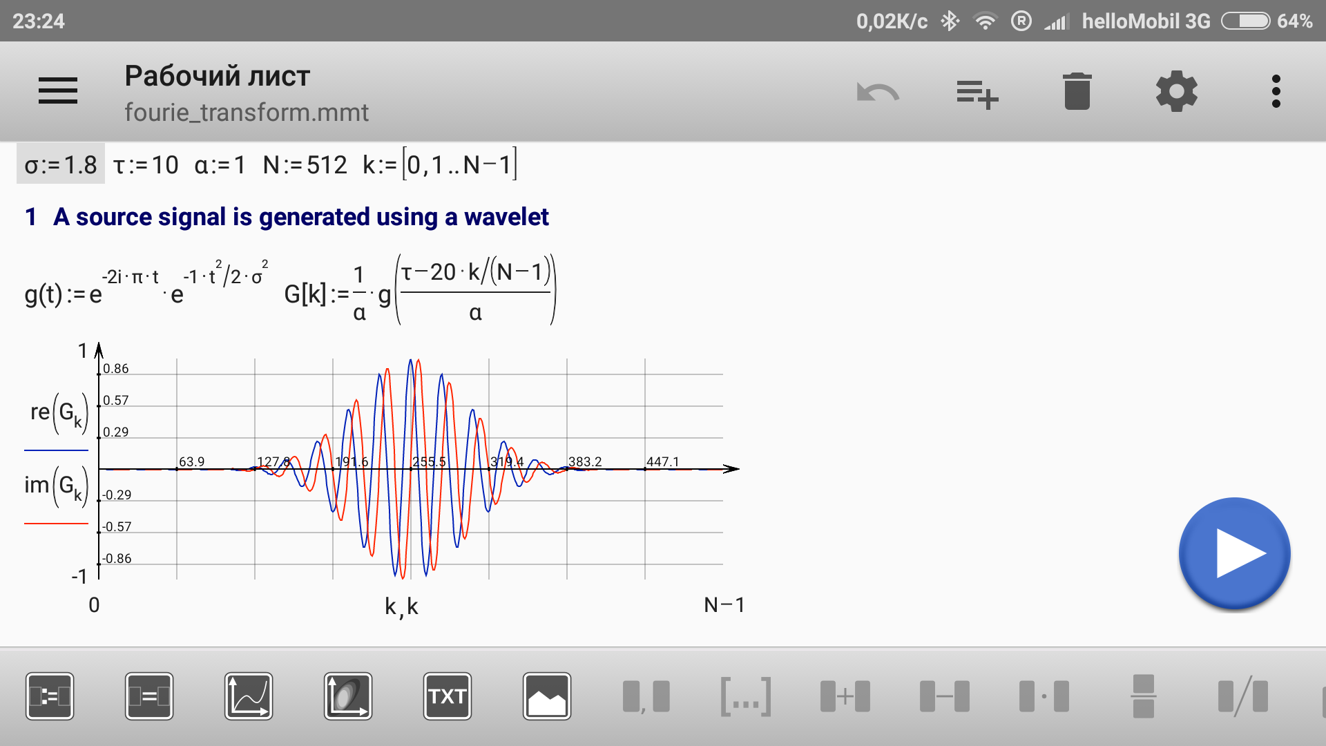Delete the selected object with trash icon
Viewport: 1326px width, 746px height.
point(1077,91)
